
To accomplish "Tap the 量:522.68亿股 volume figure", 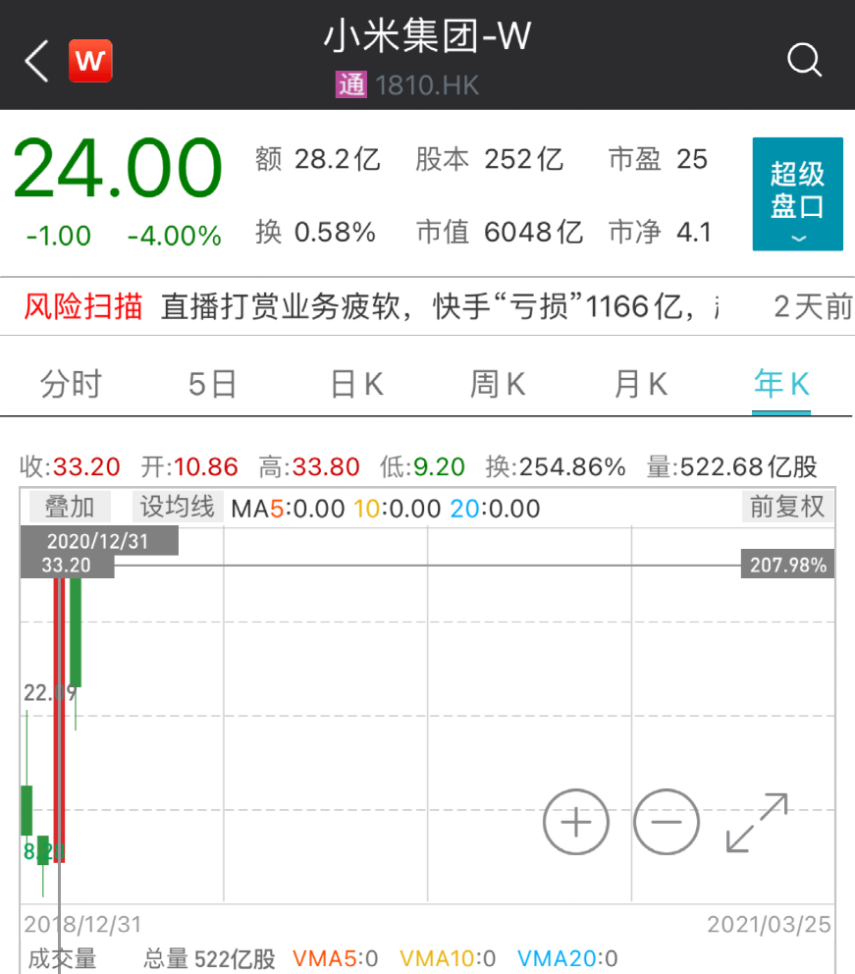I will [x=732, y=466].
